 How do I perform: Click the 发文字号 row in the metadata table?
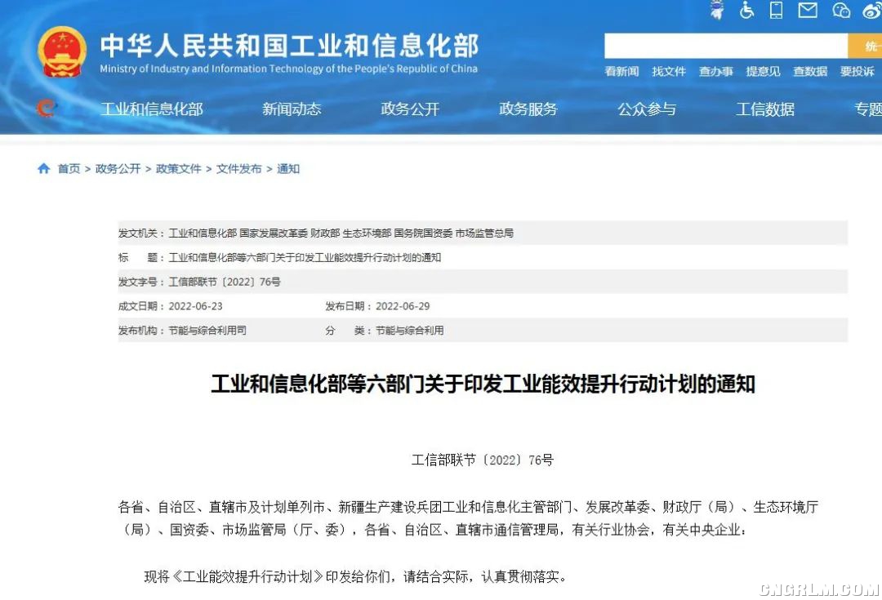(483, 282)
